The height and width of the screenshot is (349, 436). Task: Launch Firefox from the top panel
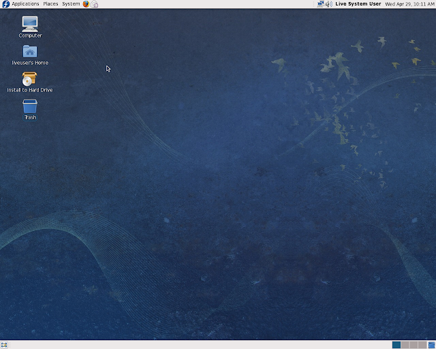pyautogui.click(x=87, y=4)
